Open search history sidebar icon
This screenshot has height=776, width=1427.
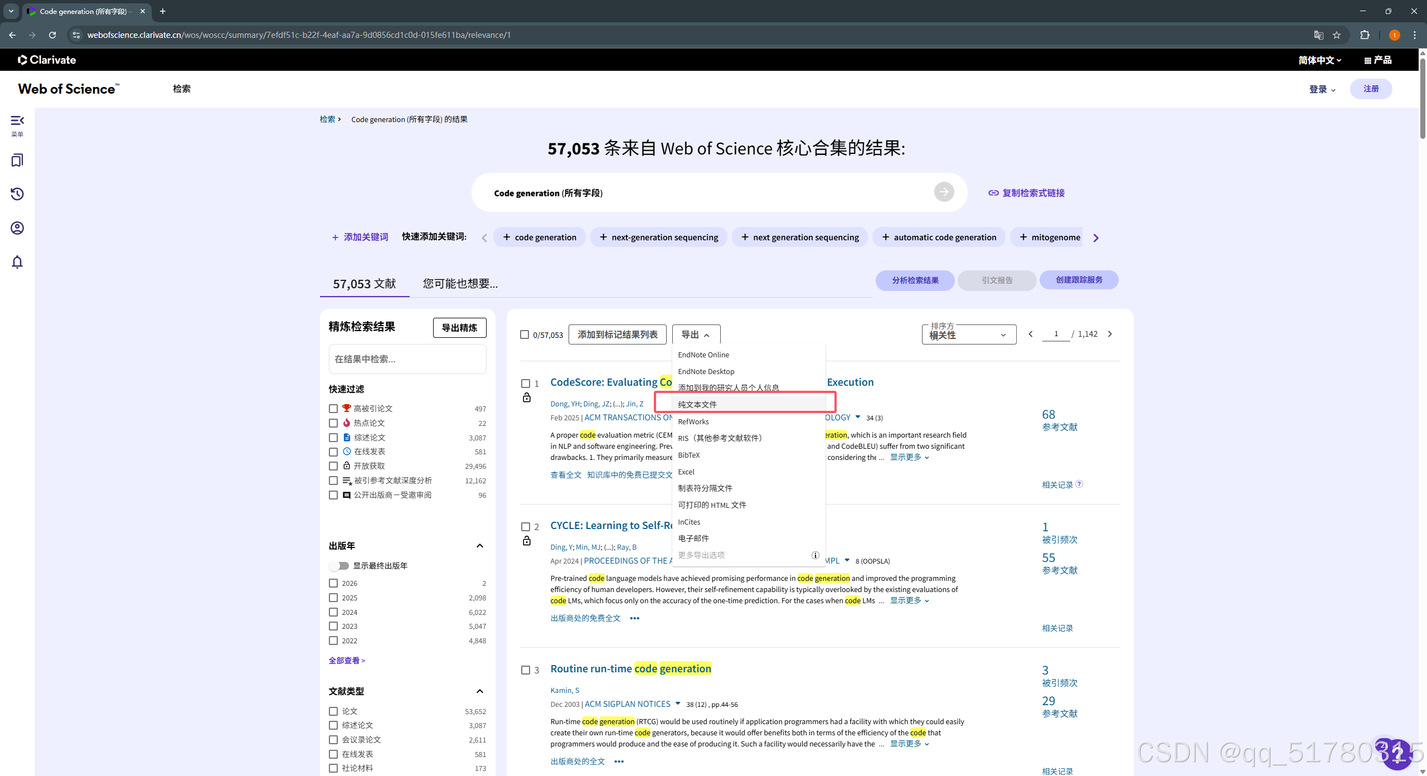[x=17, y=194]
